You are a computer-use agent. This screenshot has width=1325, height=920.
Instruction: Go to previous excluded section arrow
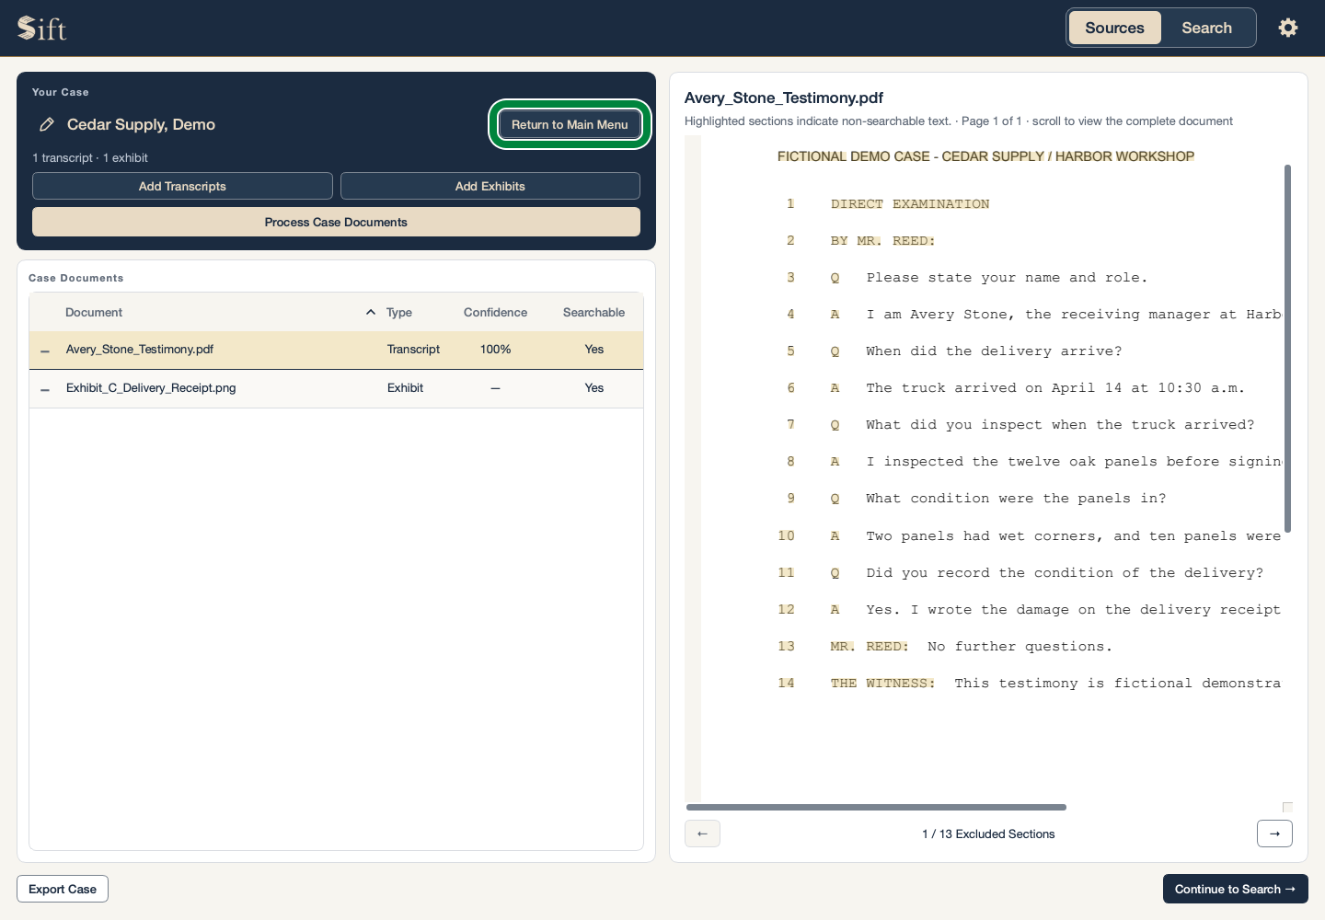point(702,834)
